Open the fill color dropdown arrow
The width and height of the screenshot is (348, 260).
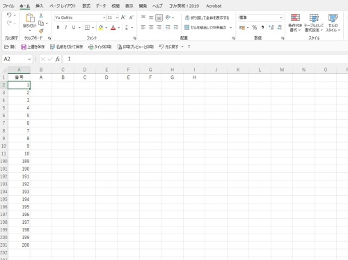[106, 28]
